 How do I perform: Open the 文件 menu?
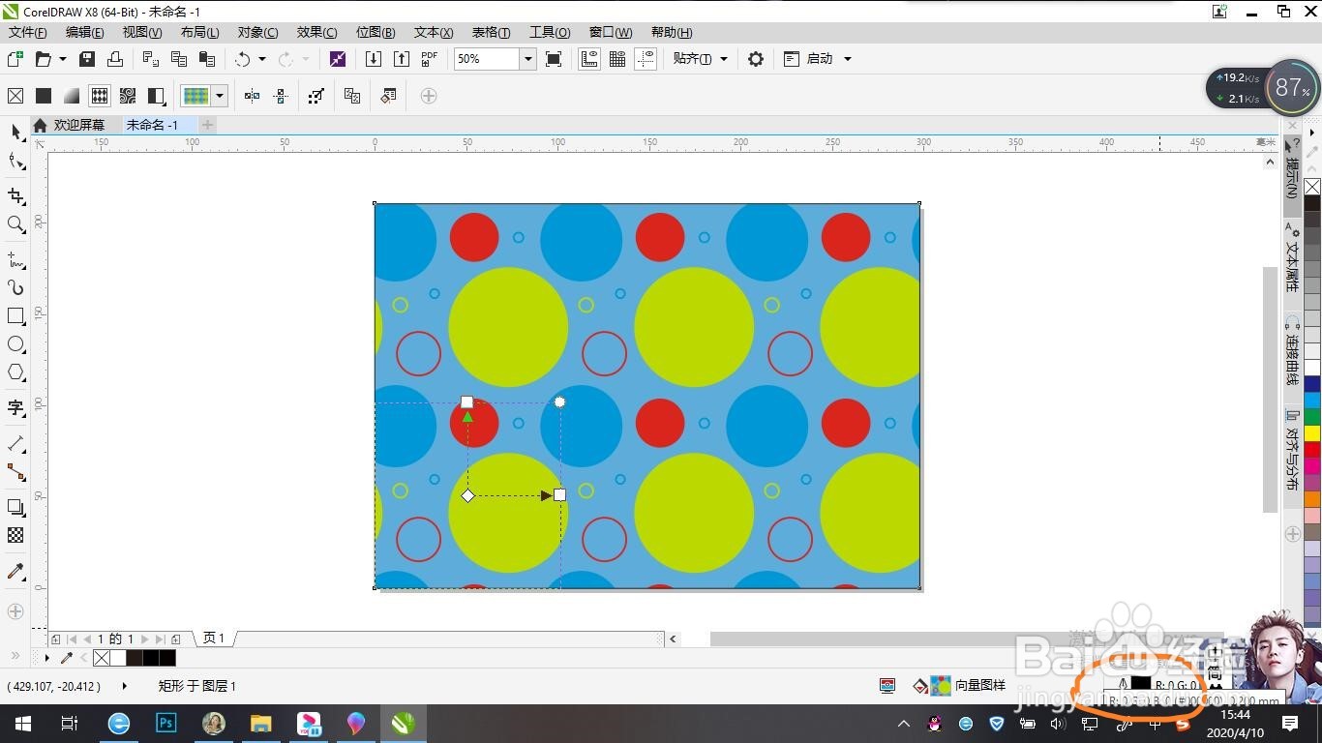[x=28, y=32]
